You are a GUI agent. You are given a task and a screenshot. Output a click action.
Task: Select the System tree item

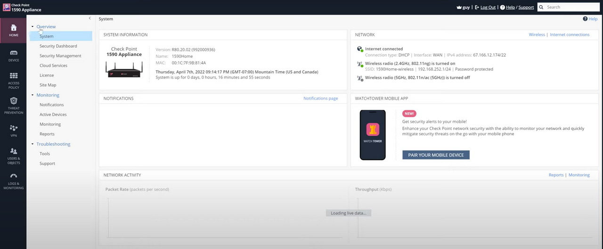(61, 36)
